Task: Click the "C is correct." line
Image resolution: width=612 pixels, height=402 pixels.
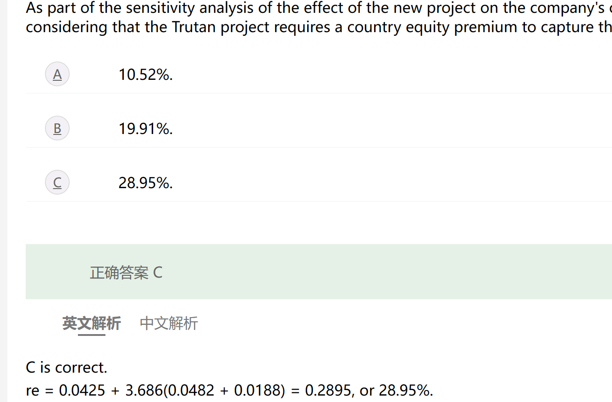Action: [66, 368]
